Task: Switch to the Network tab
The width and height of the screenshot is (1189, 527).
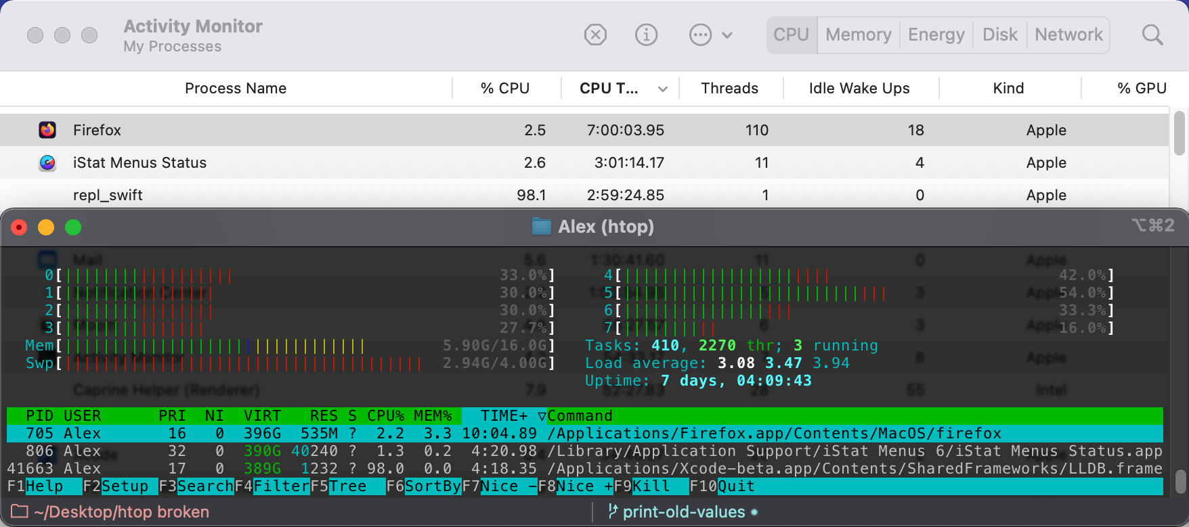Action: point(1068,35)
